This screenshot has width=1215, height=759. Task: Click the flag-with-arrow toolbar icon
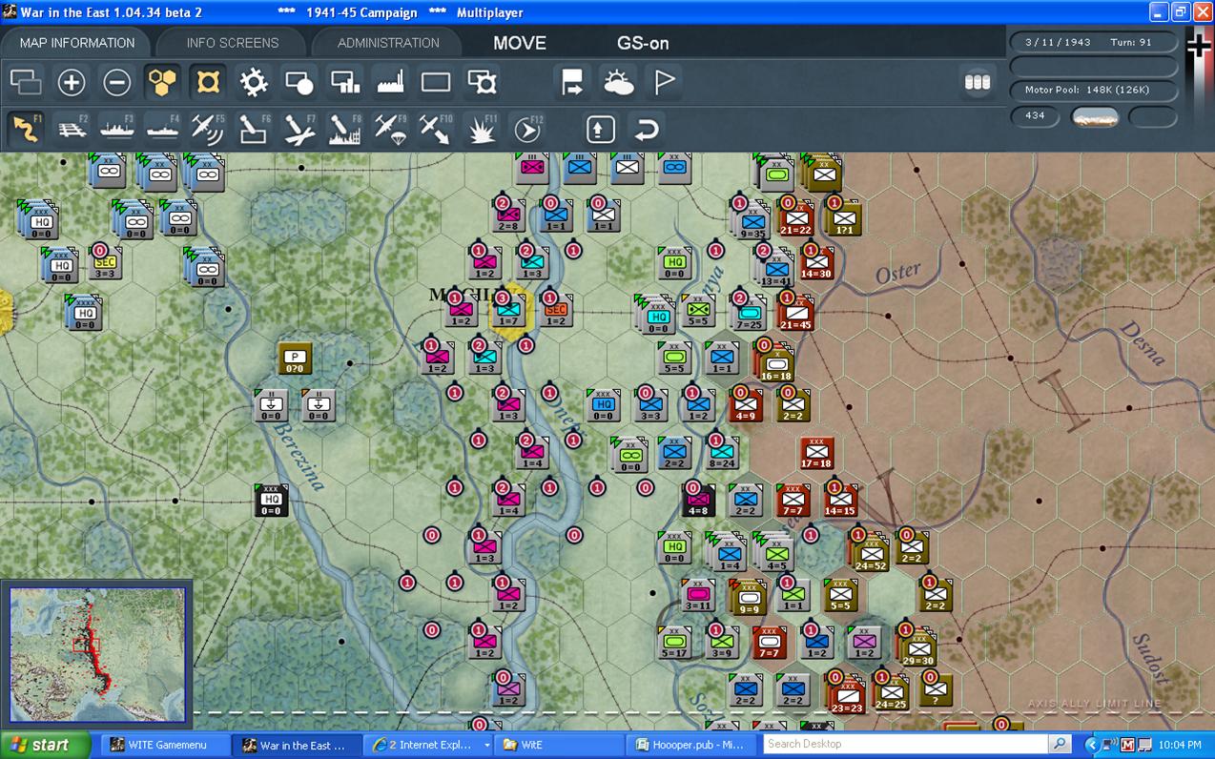[x=573, y=83]
